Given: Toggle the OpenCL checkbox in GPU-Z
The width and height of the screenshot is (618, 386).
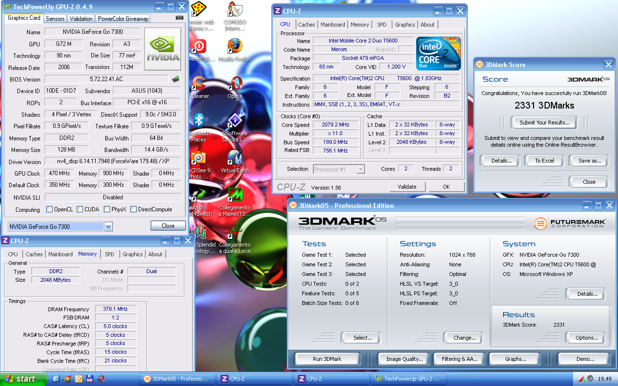Looking at the screenshot, I should click(49, 209).
